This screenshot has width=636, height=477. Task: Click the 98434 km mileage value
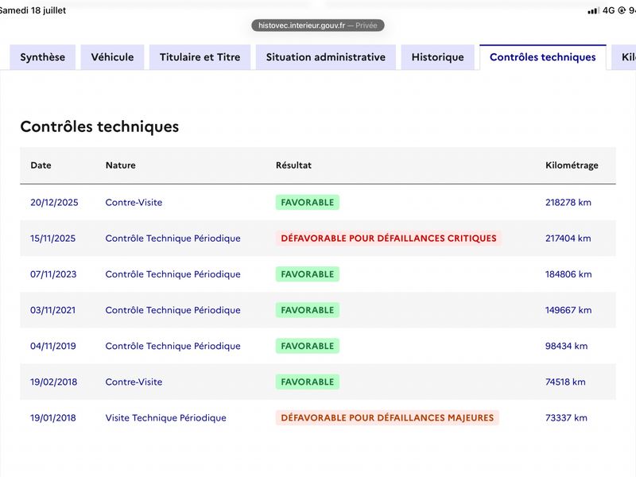point(566,346)
